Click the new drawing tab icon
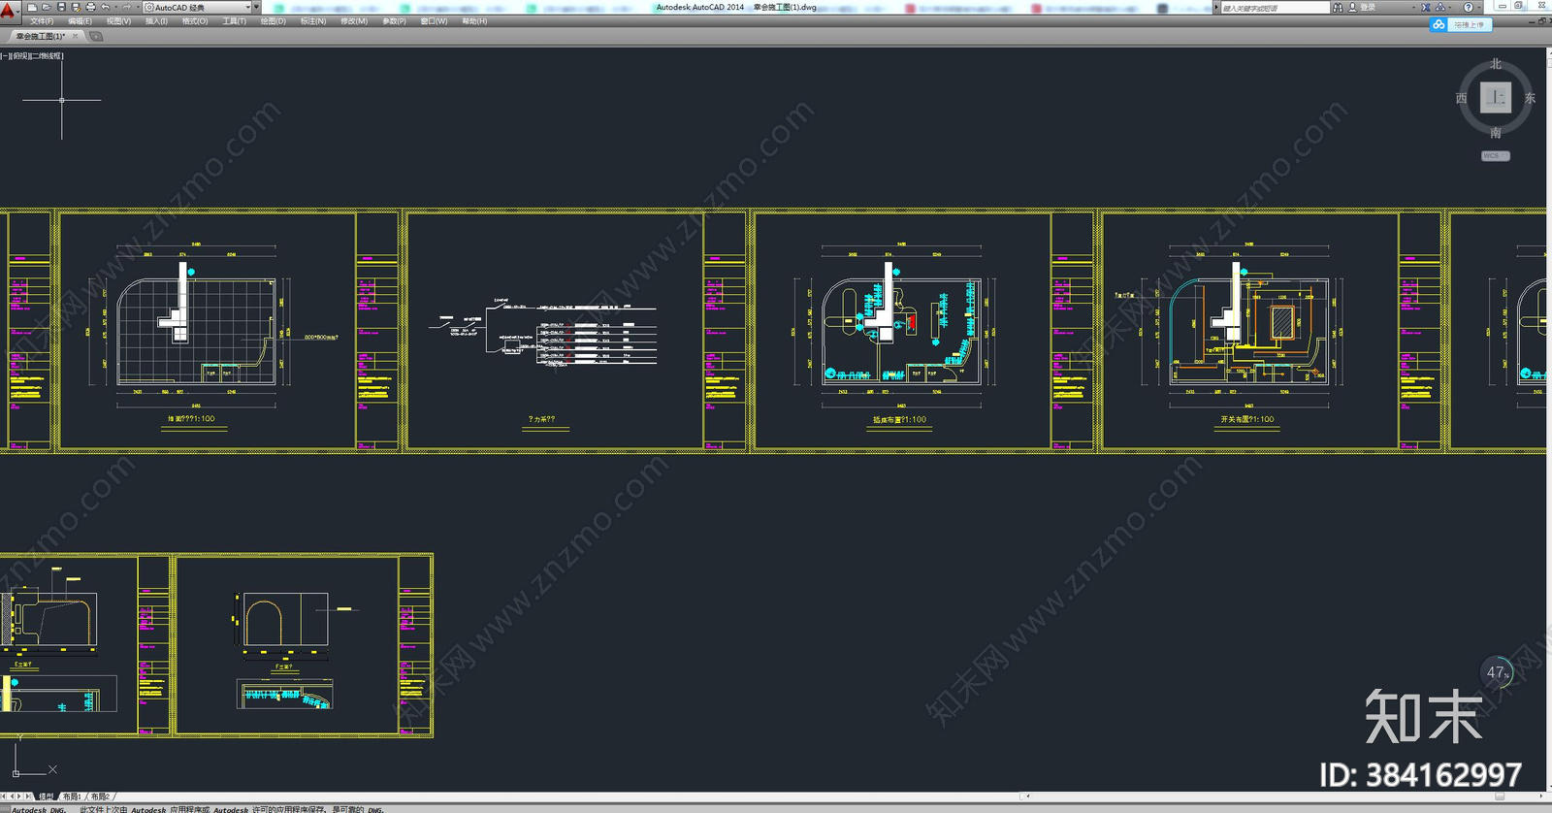 click(96, 36)
